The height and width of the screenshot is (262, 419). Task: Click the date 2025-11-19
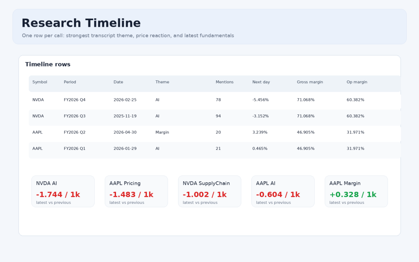[x=125, y=116]
